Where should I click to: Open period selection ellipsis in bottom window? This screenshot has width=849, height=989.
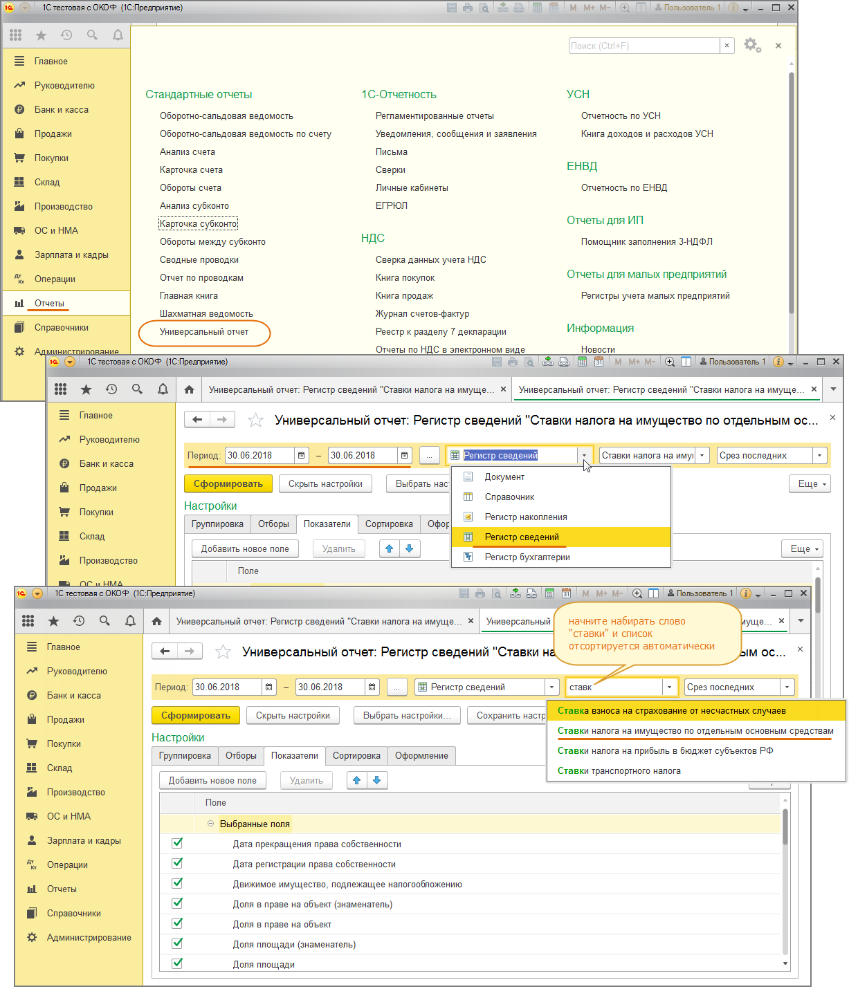coord(397,687)
